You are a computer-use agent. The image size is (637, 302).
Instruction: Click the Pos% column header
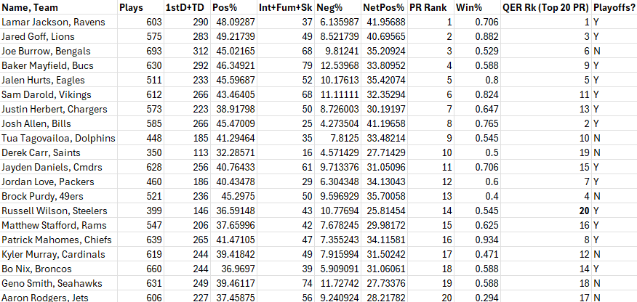coord(233,7)
